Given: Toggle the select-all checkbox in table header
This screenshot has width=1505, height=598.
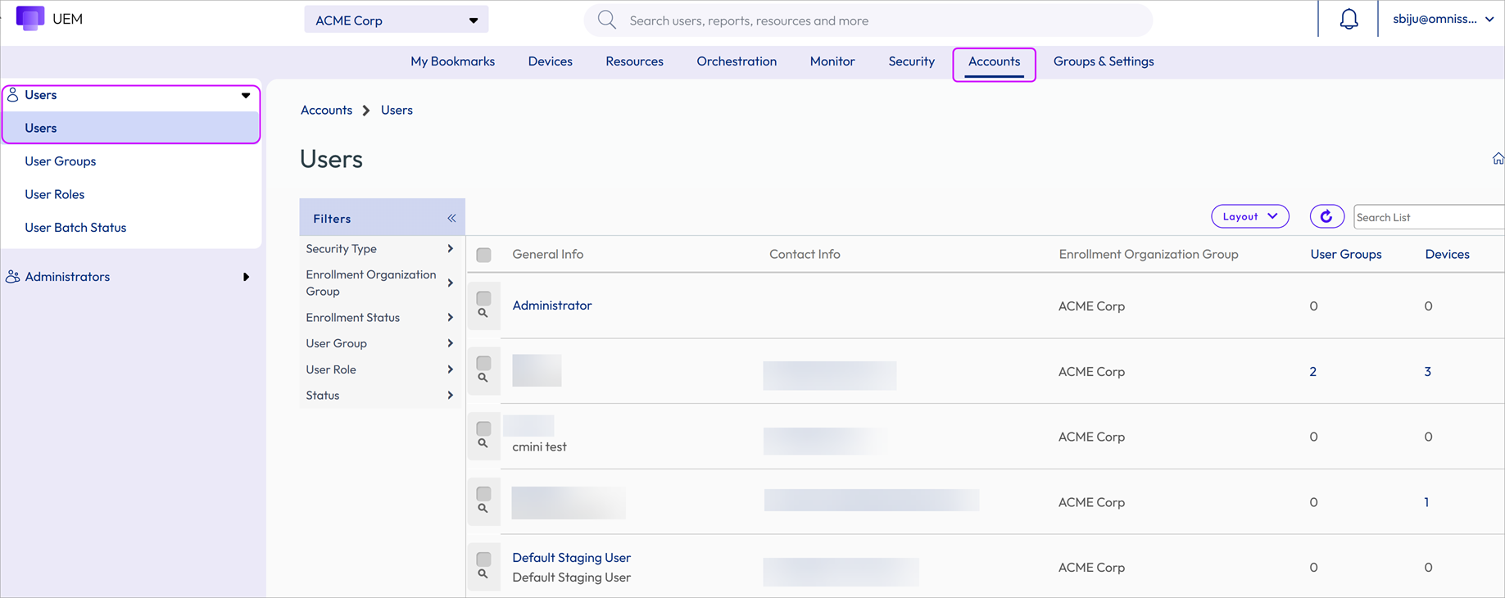Looking at the screenshot, I should point(484,255).
